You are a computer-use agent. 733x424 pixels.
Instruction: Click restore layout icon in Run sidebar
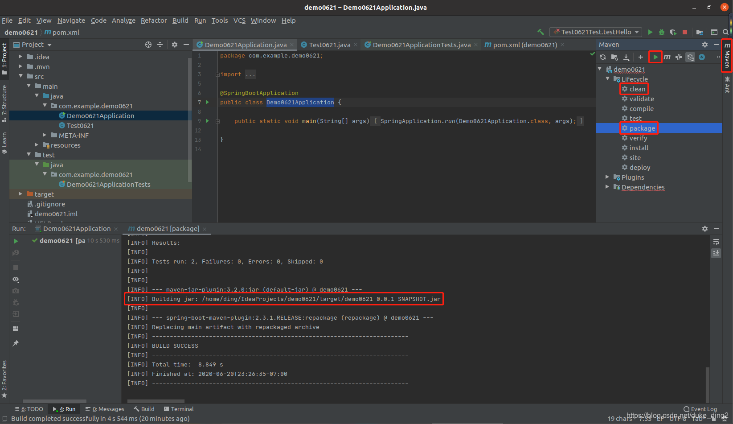(16, 329)
